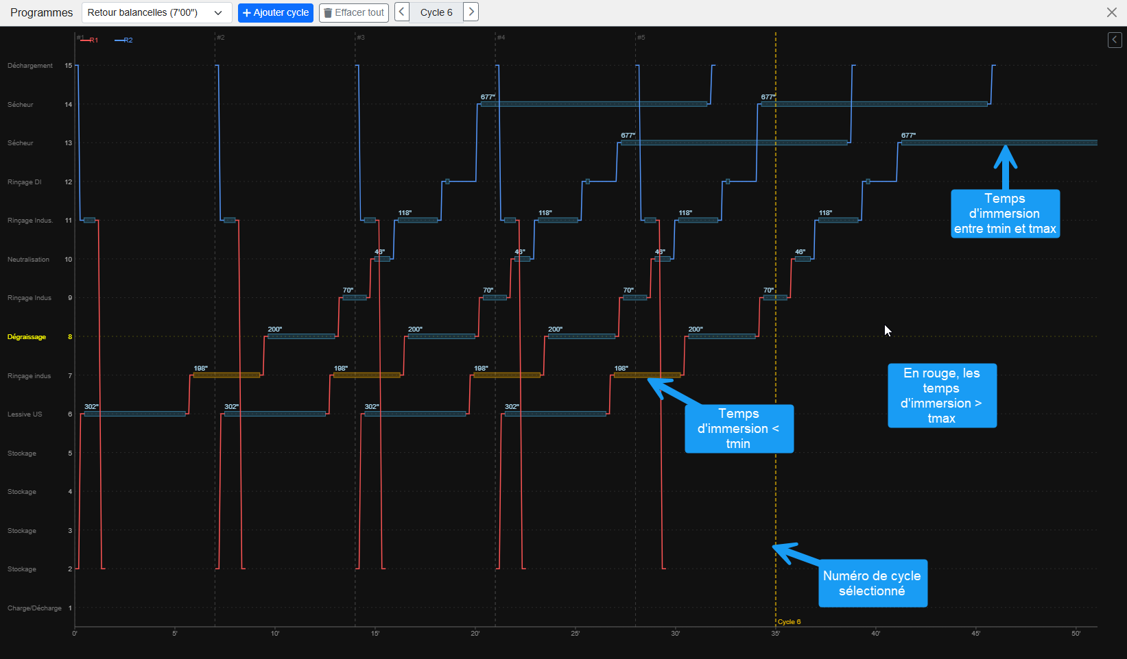Viewport: 1127px width, 659px height.
Task: Click the Cycle 6 label between the arrows
Action: click(436, 13)
